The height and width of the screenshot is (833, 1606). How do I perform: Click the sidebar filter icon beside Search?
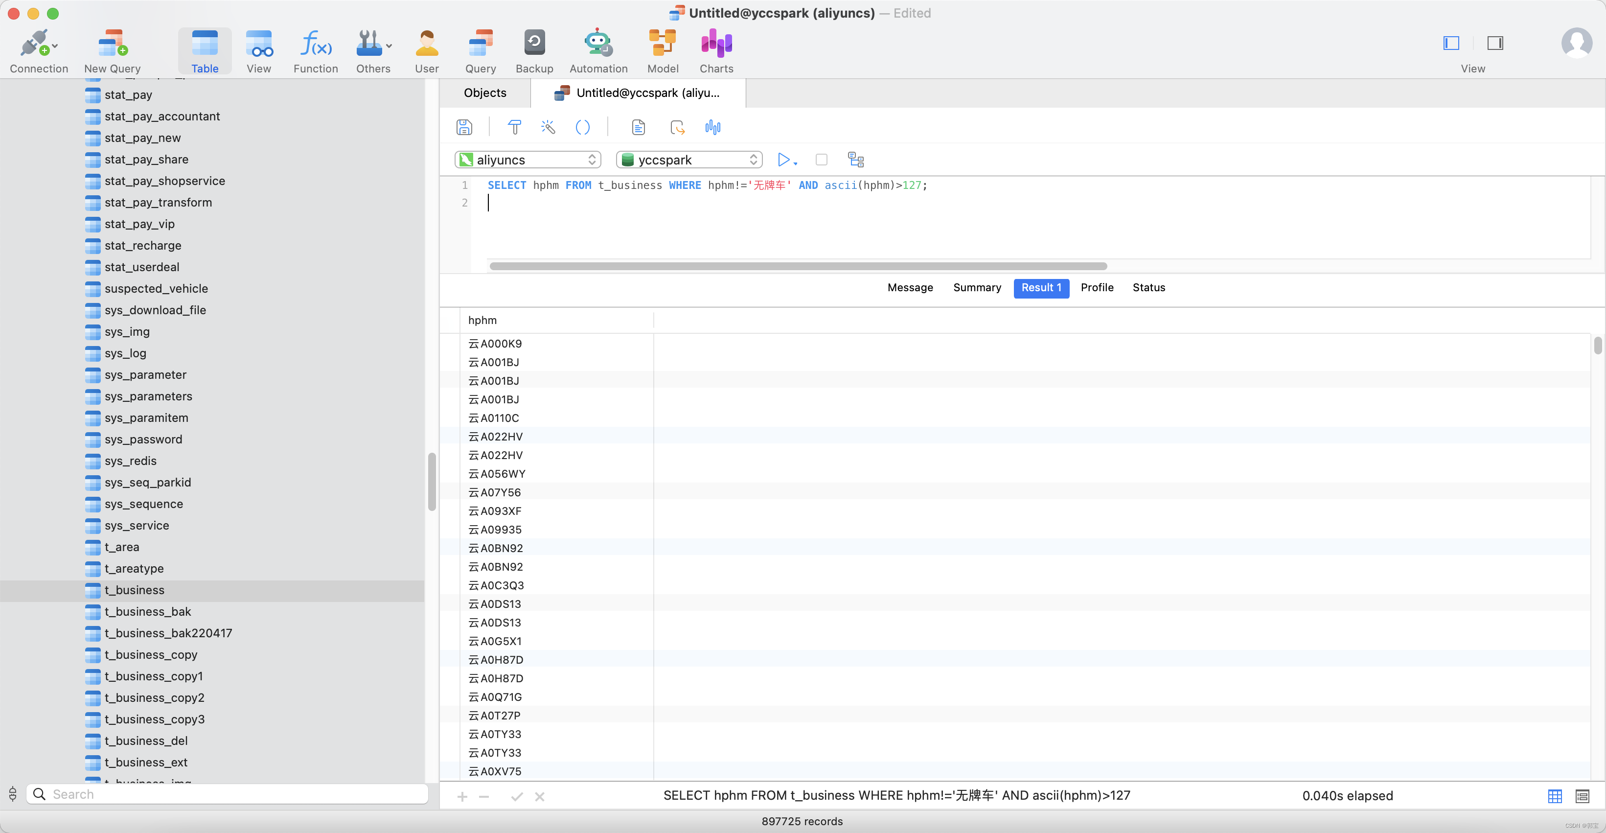click(12, 794)
